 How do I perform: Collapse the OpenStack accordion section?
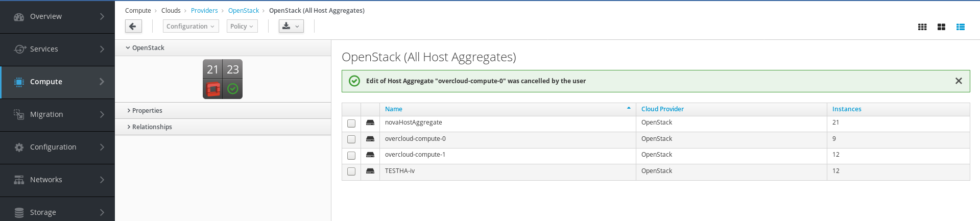click(223, 47)
